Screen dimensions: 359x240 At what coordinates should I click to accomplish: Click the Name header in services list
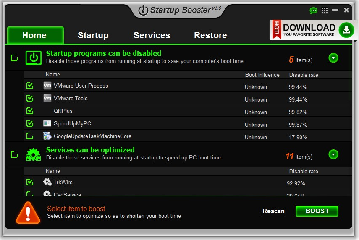coord(52,171)
